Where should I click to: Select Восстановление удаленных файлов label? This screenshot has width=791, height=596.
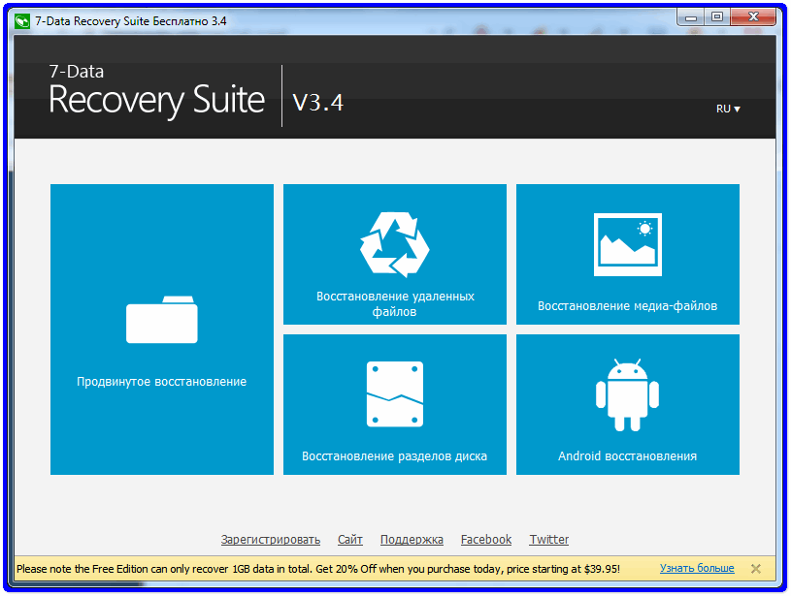(x=395, y=304)
